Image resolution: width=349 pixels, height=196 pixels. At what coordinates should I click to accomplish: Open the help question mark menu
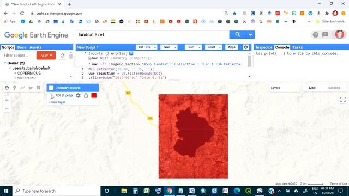[x=315, y=35]
